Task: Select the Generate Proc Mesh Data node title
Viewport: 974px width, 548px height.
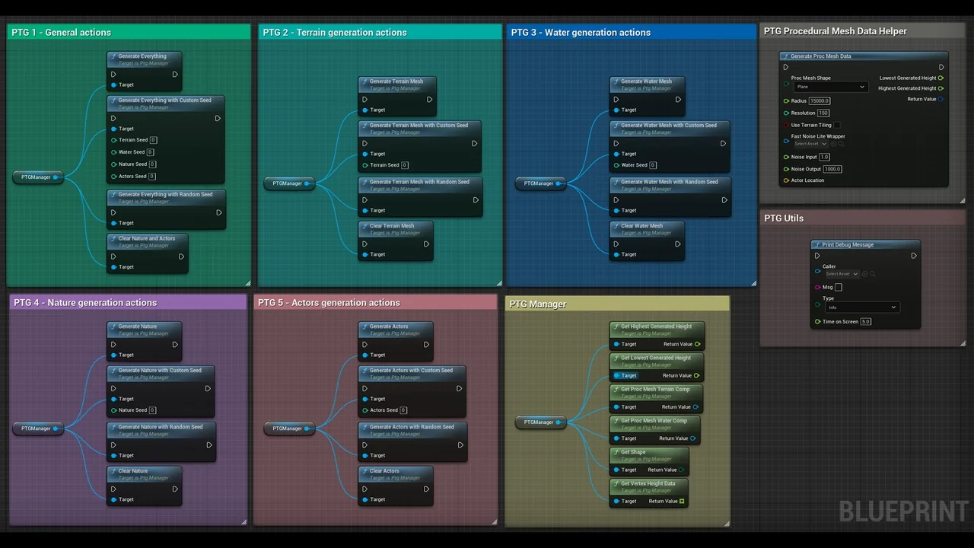Action: coord(820,56)
